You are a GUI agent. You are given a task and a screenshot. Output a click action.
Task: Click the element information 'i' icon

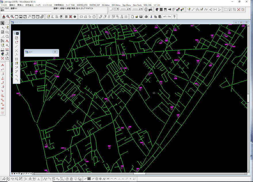pyautogui.click(x=146, y=9)
